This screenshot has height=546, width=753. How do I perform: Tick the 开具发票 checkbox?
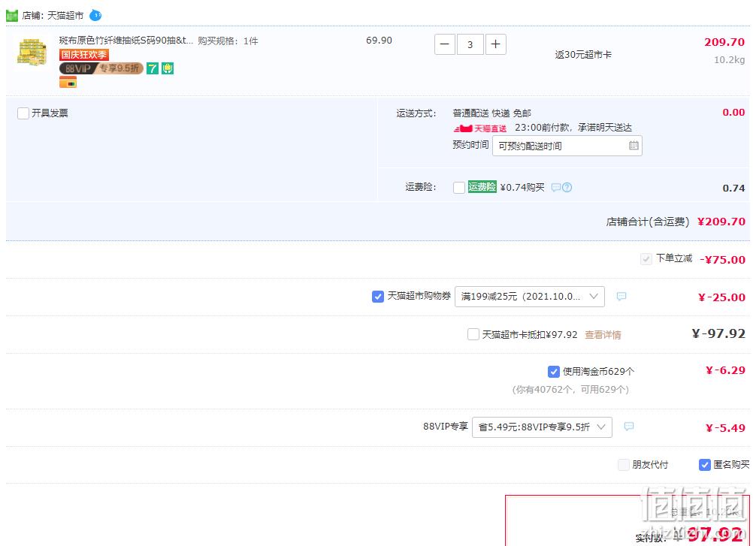(x=23, y=113)
